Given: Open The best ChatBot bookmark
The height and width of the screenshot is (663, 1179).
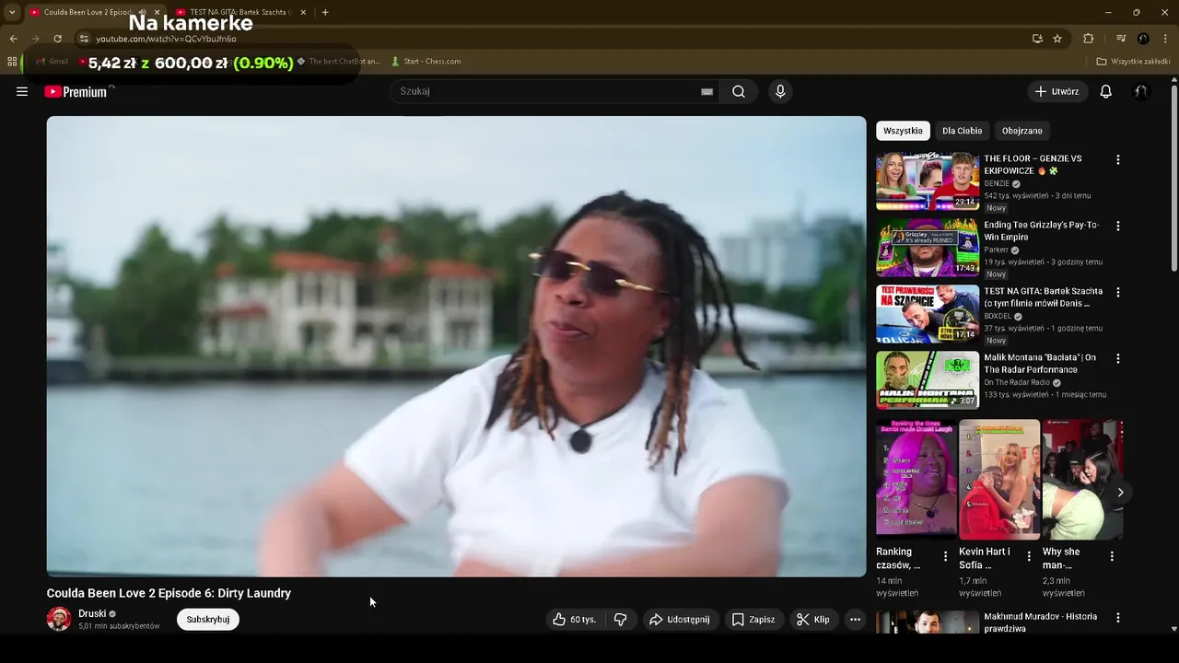Looking at the screenshot, I should coord(338,62).
